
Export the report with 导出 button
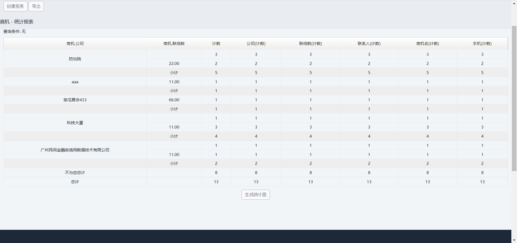pyautogui.click(x=36, y=6)
